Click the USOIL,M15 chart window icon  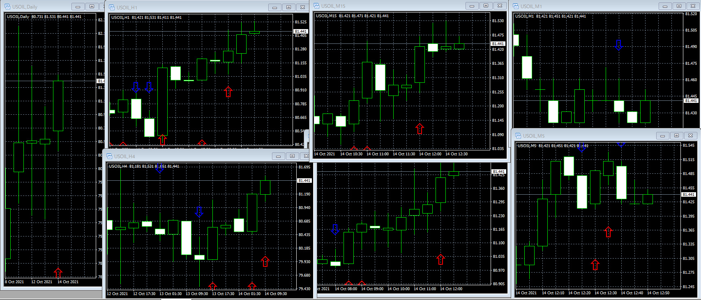(316, 6)
